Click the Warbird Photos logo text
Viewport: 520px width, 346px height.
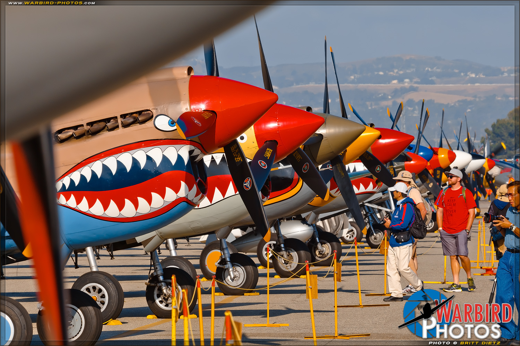click(x=468, y=322)
